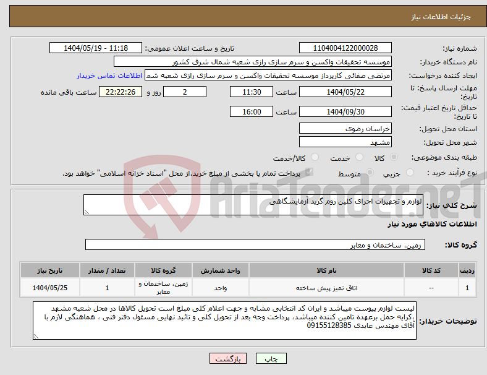Click the resize handle of buyer notes textarea
The image size is (487, 375).
36,337
